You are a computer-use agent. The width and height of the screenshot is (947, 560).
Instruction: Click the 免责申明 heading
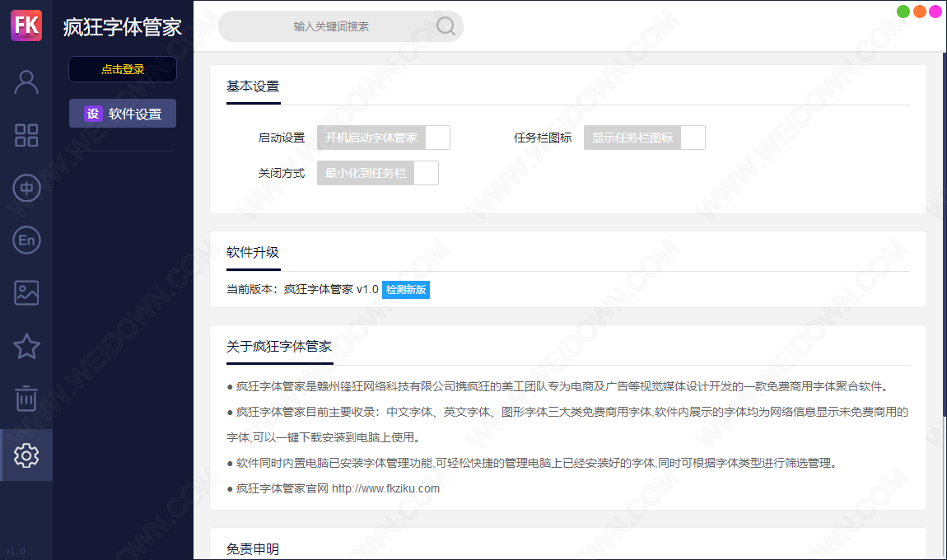click(253, 549)
